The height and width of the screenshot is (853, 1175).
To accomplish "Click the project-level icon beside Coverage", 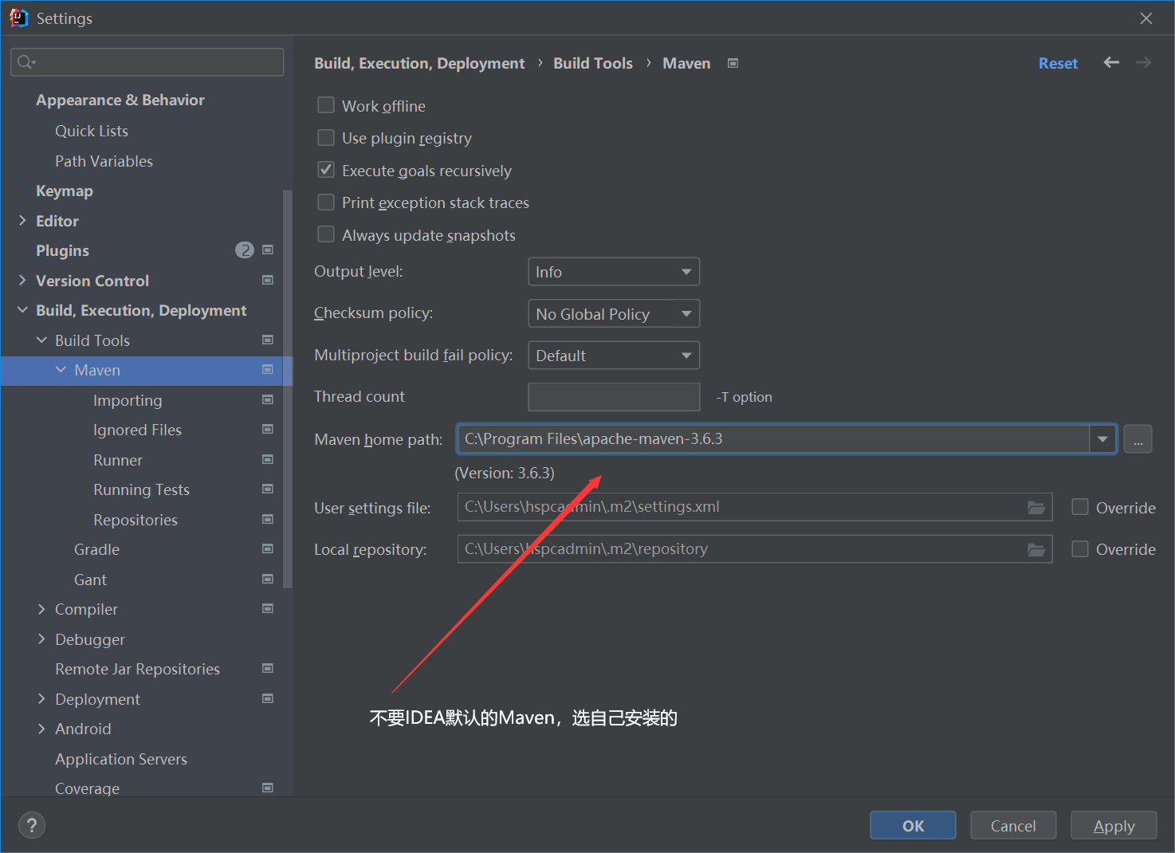I will (x=268, y=788).
